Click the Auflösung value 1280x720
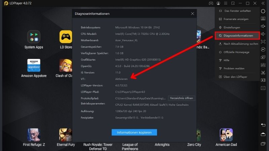269x151 pixels. coord(130,111)
